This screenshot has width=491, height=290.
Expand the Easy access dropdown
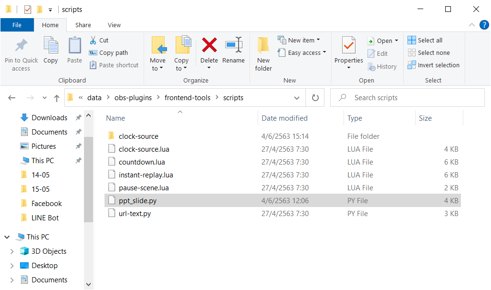[x=302, y=52]
